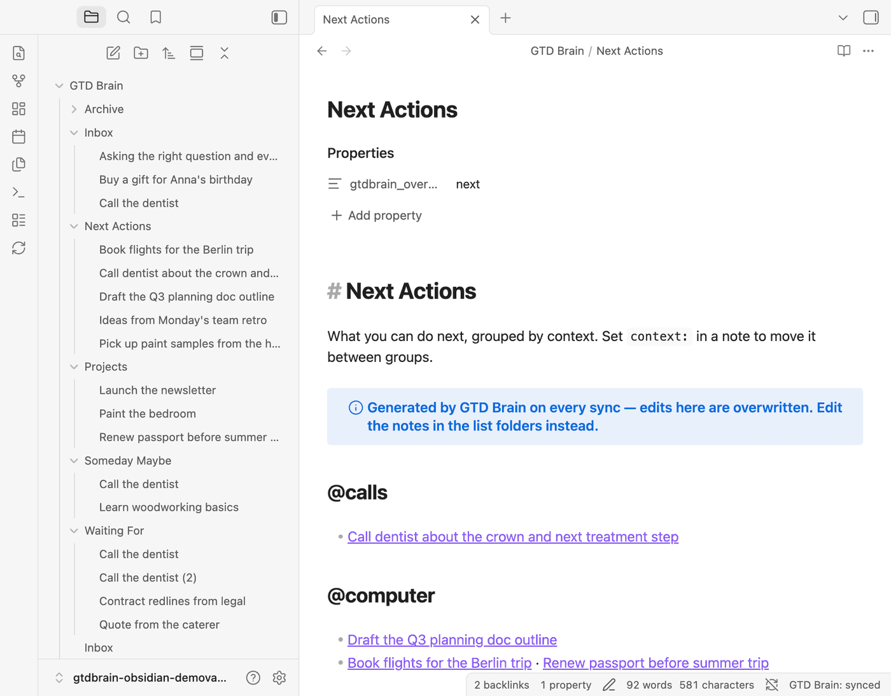Image resolution: width=891 pixels, height=696 pixels.
Task: Collapse the Waiting For folder
Action: coord(74,531)
